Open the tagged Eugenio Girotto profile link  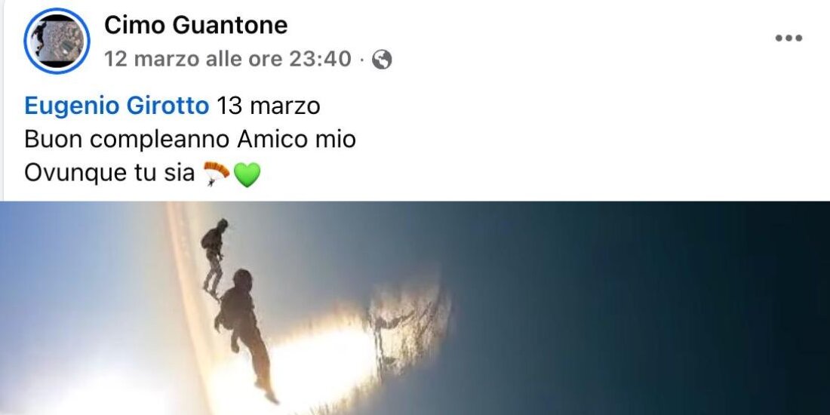point(116,106)
